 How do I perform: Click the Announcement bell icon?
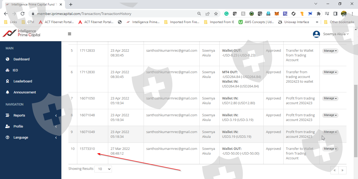click(x=8, y=92)
